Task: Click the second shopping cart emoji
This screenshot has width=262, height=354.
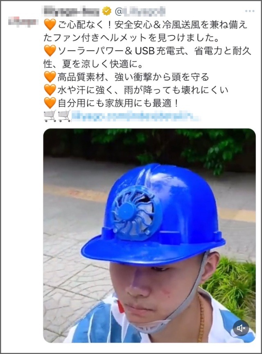Action: (64, 116)
